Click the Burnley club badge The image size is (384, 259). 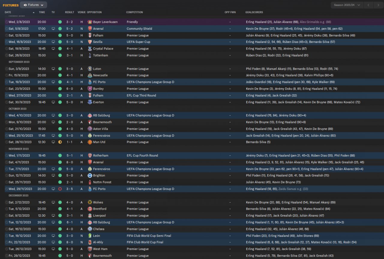pos(90,89)
